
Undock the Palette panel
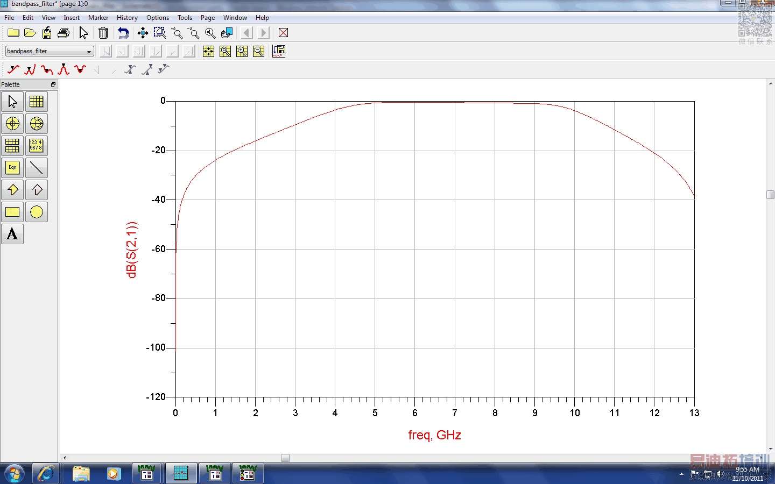tap(53, 84)
